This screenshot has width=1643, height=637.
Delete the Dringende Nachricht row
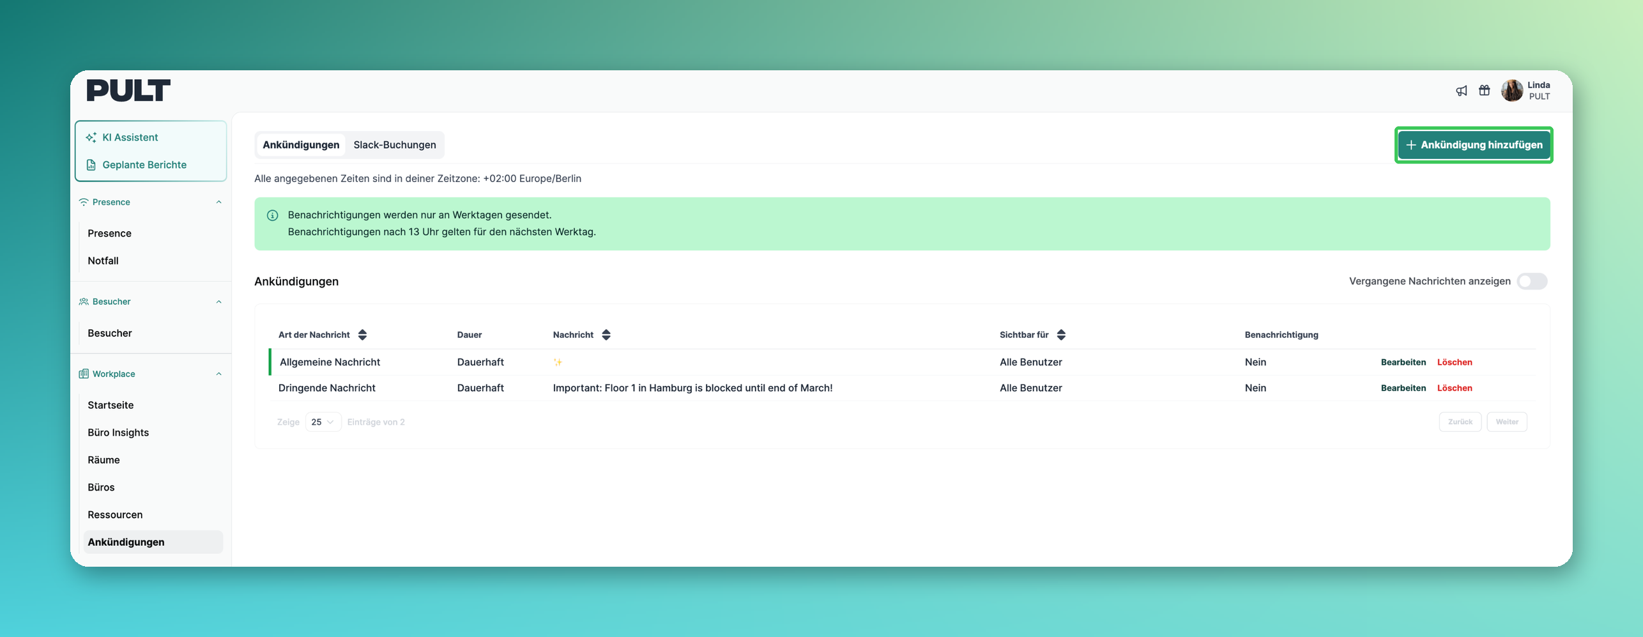(1455, 388)
